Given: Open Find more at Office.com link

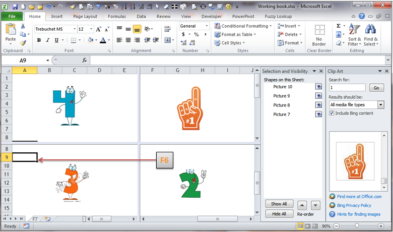Looking at the screenshot, I should point(359,197).
